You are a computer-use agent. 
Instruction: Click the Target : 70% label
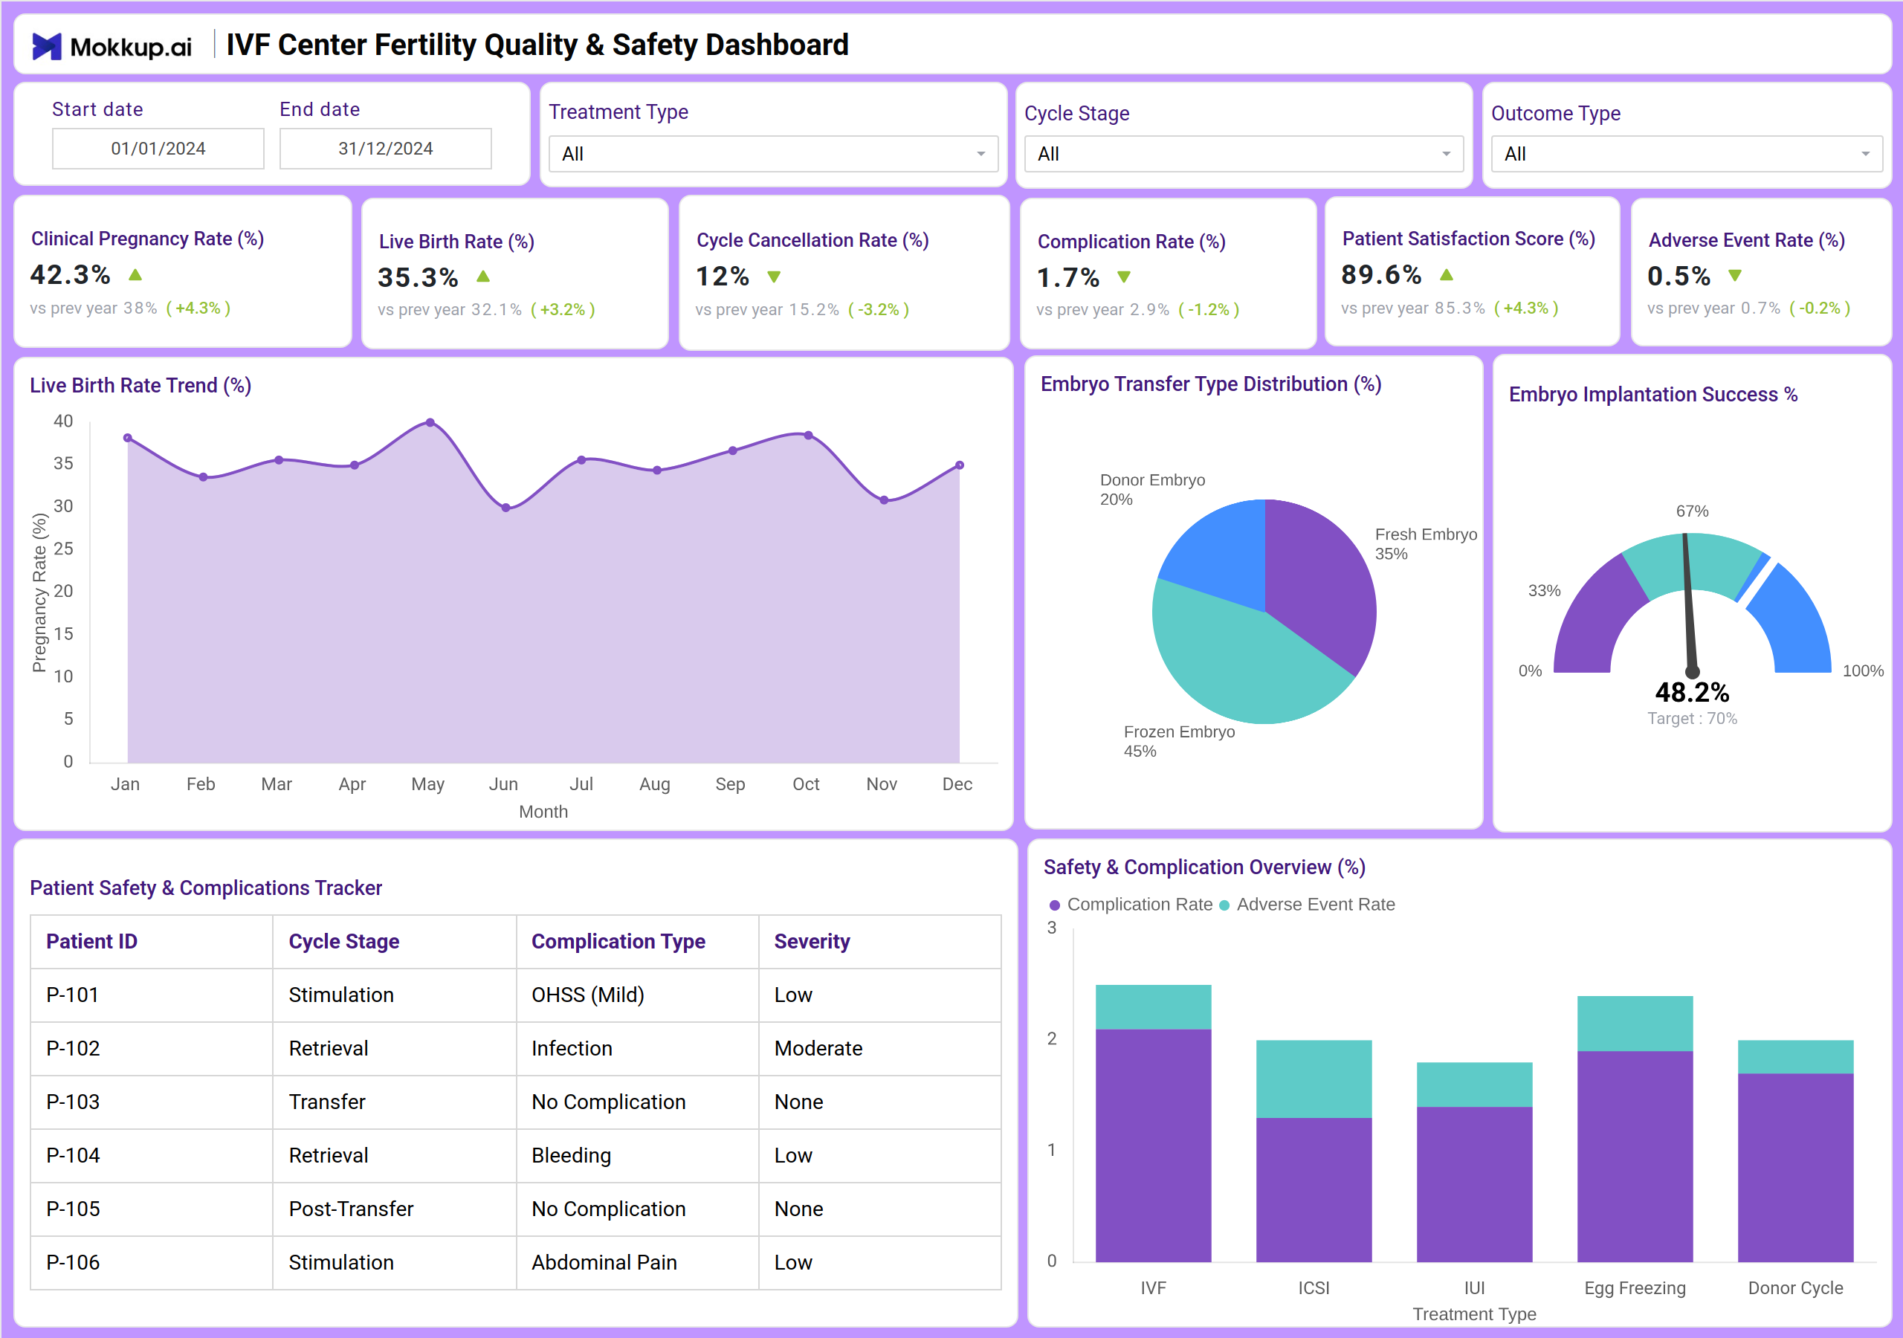coord(1692,719)
